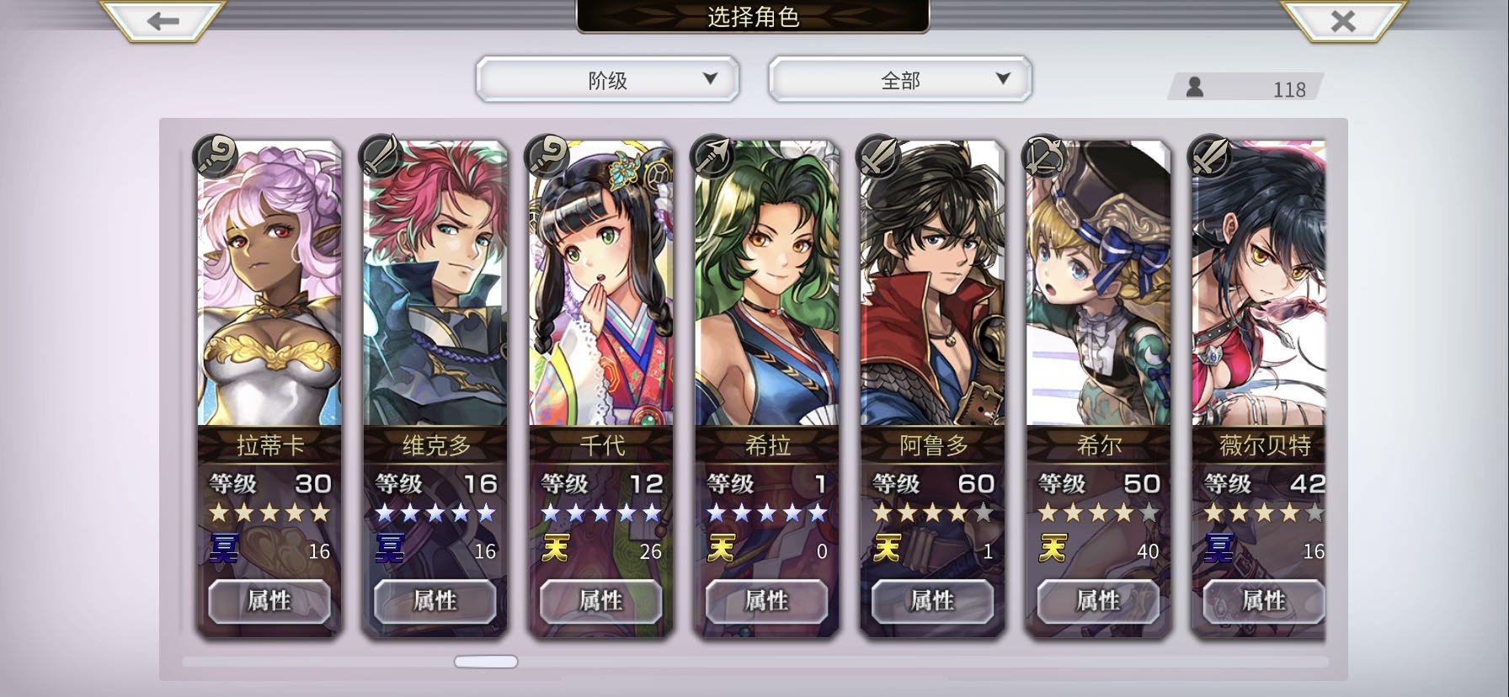Open 属性 for 阿鲁多
Viewport: 1509px width, 697px height.
pos(932,600)
